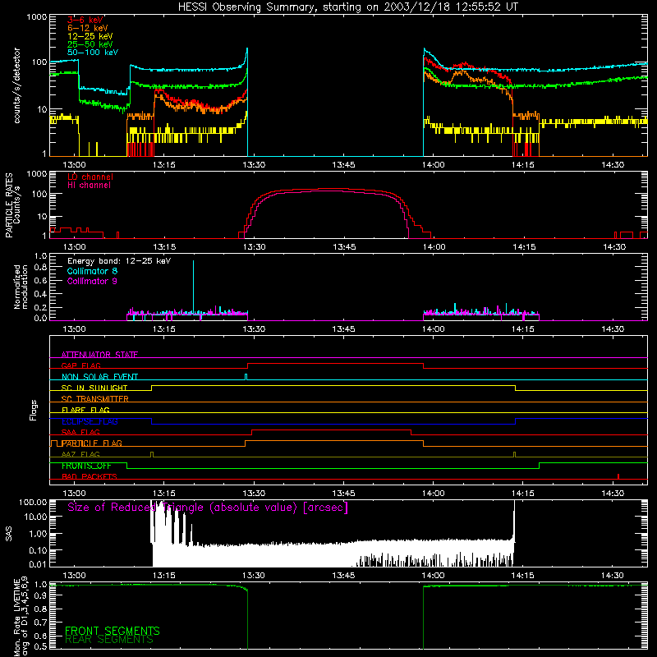Viewport: 657px width, 657px height.
Task: Select the green 25-50 keV legend entry
Action: click(x=90, y=44)
